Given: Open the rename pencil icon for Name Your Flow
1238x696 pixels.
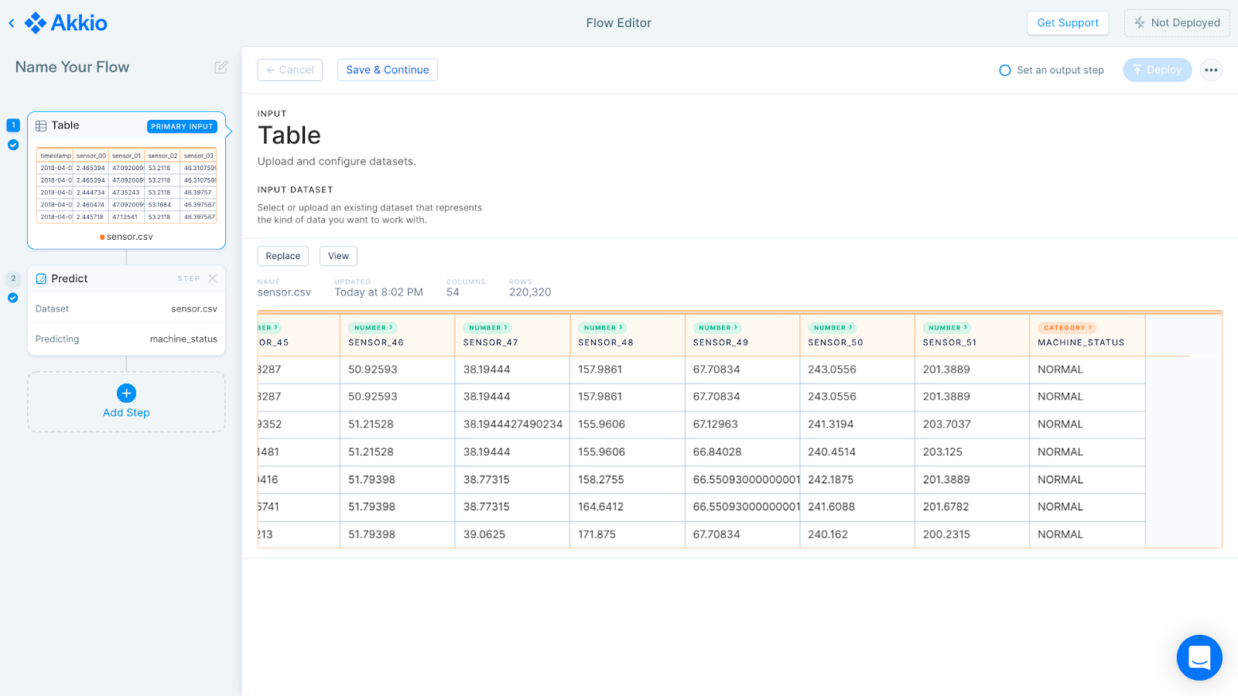Looking at the screenshot, I should [x=221, y=67].
